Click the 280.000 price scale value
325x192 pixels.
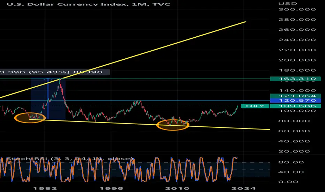point(297,20)
